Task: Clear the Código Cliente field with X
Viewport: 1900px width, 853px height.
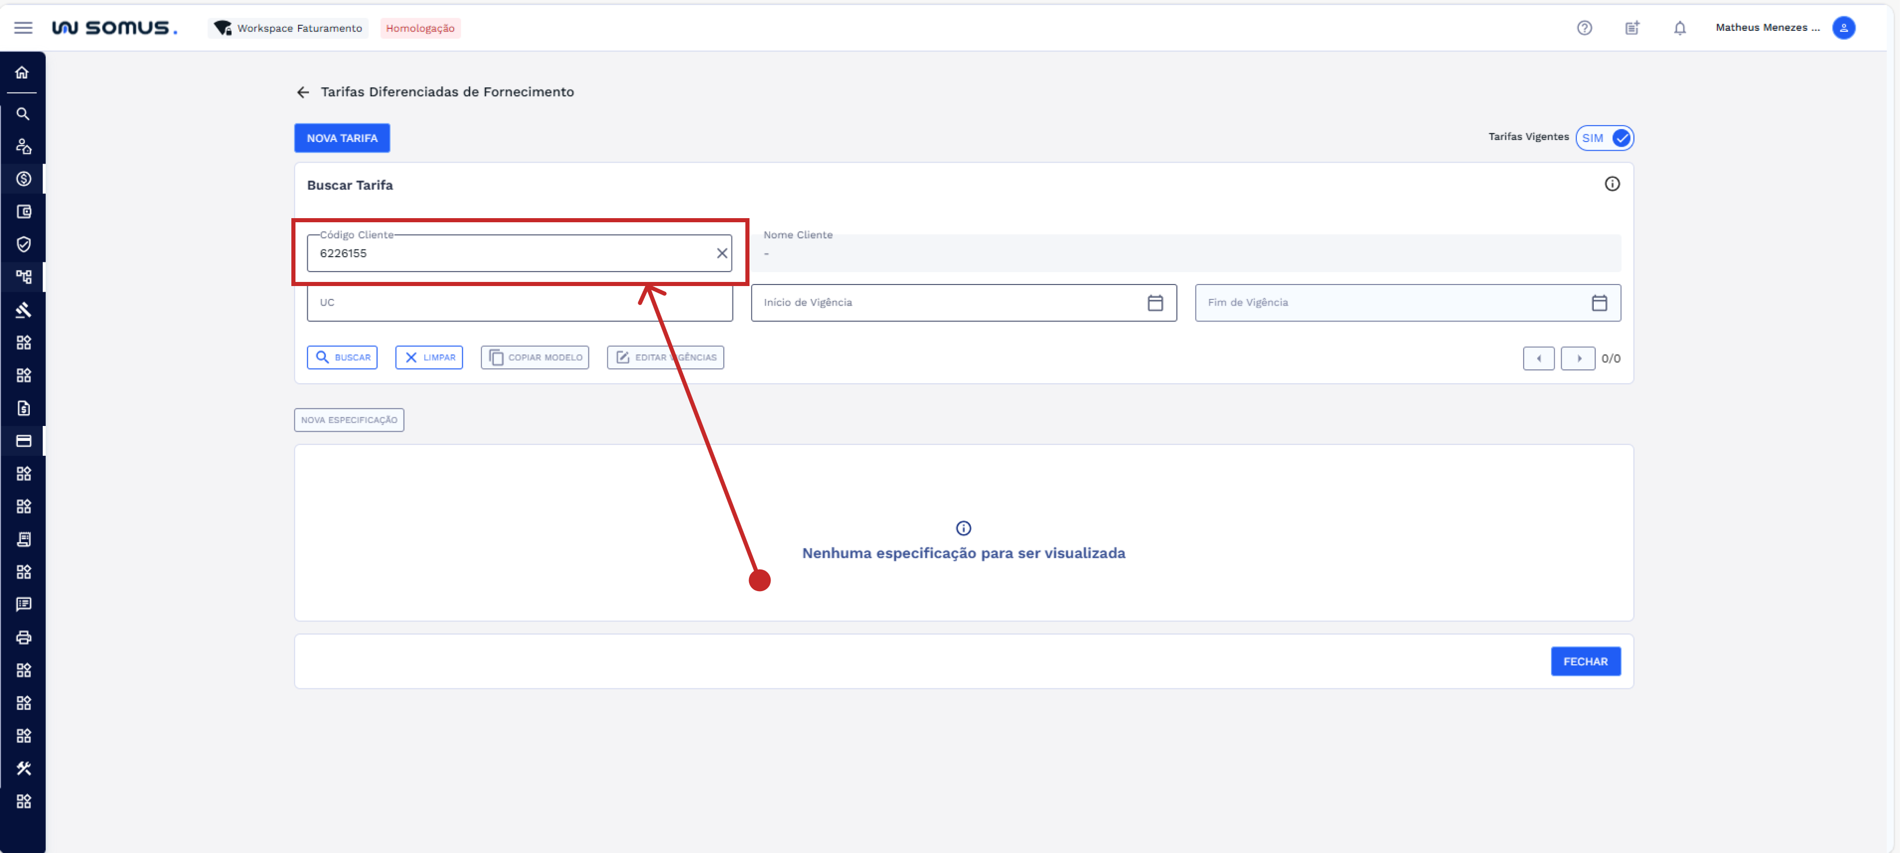Action: coord(721,254)
